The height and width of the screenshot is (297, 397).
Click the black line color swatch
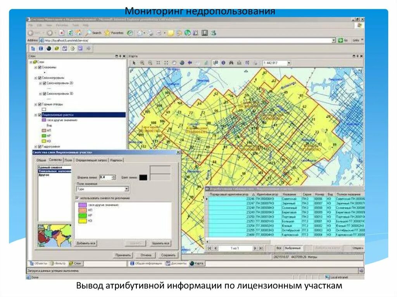pyautogui.click(x=143, y=177)
